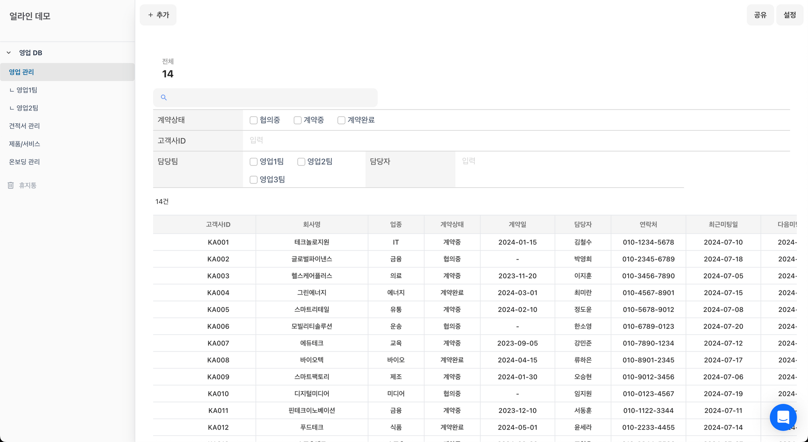Screen dimensions: 808x442
Task: Click the 업종 column header
Action: 396,224
